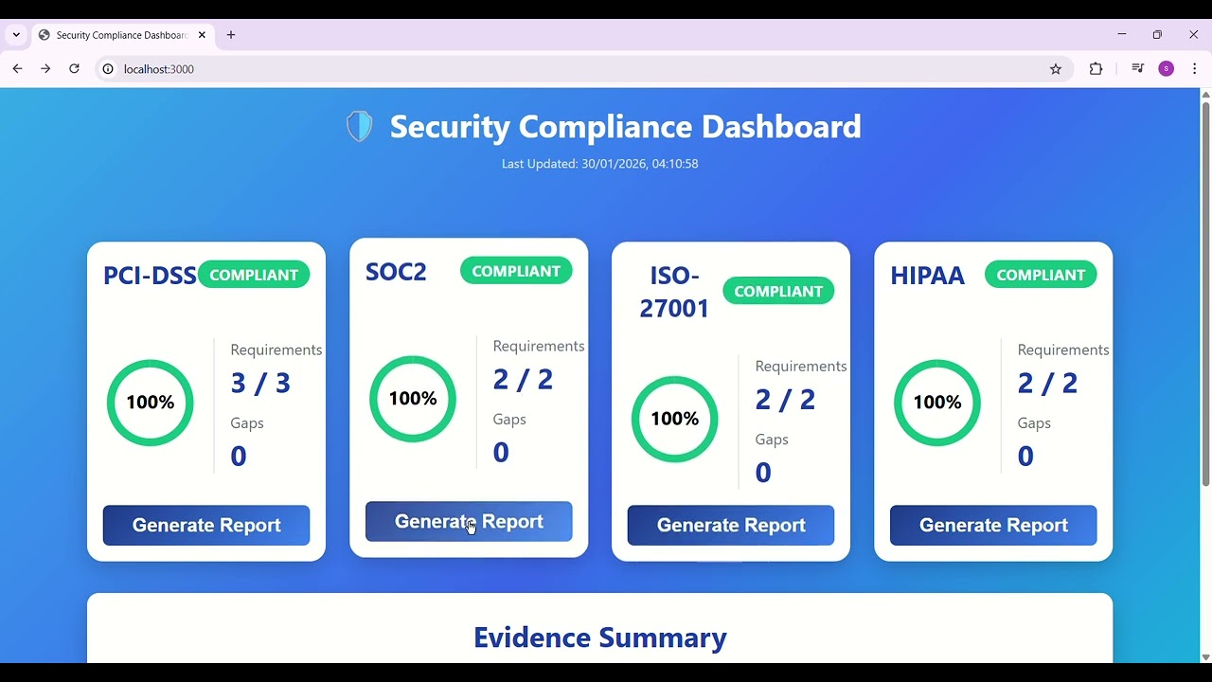The width and height of the screenshot is (1212, 682).
Task: Generate Report for ISO-27001
Action: (x=731, y=526)
